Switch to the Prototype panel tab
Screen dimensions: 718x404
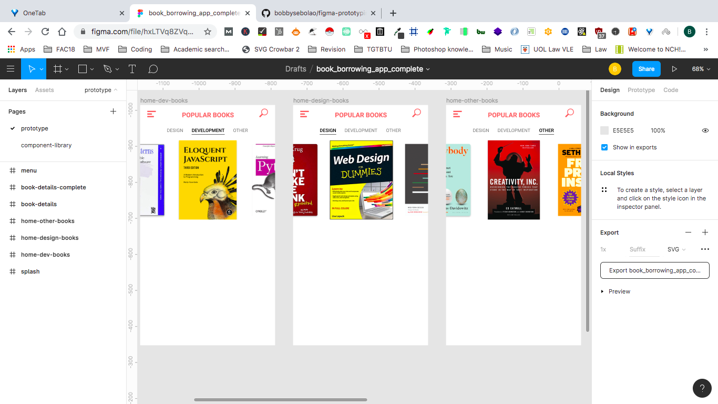(x=641, y=90)
